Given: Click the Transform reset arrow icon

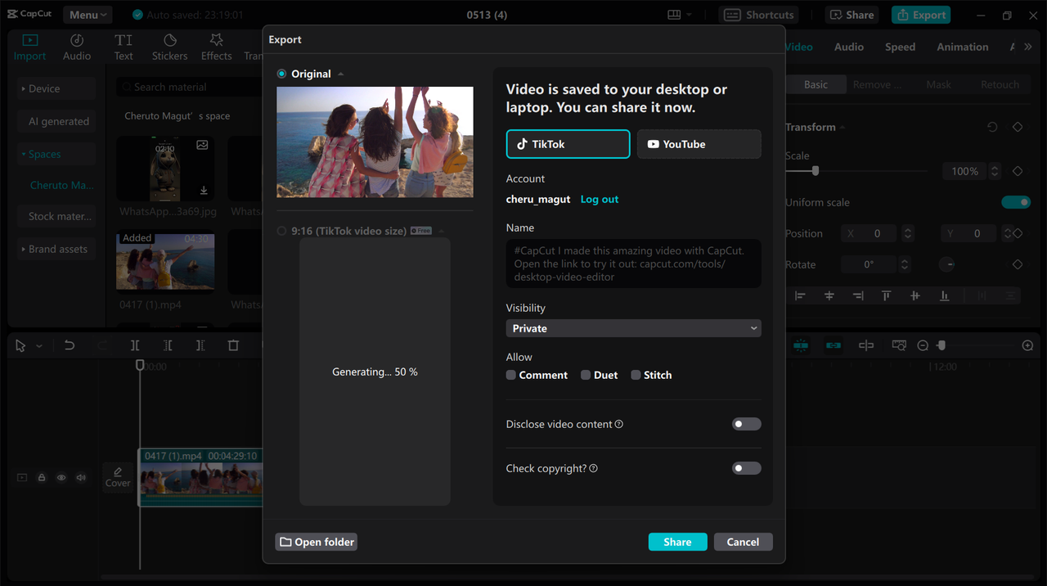Looking at the screenshot, I should [x=992, y=127].
